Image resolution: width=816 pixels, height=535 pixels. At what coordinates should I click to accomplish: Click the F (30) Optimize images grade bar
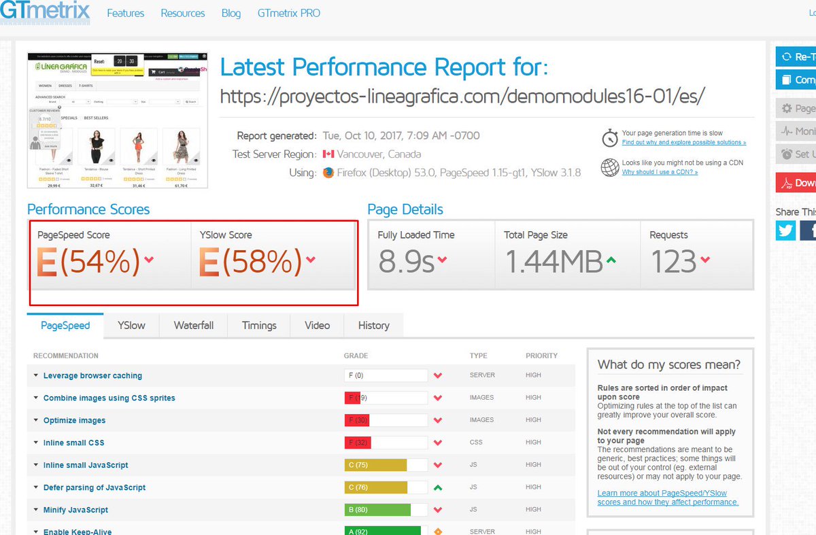click(x=386, y=421)
